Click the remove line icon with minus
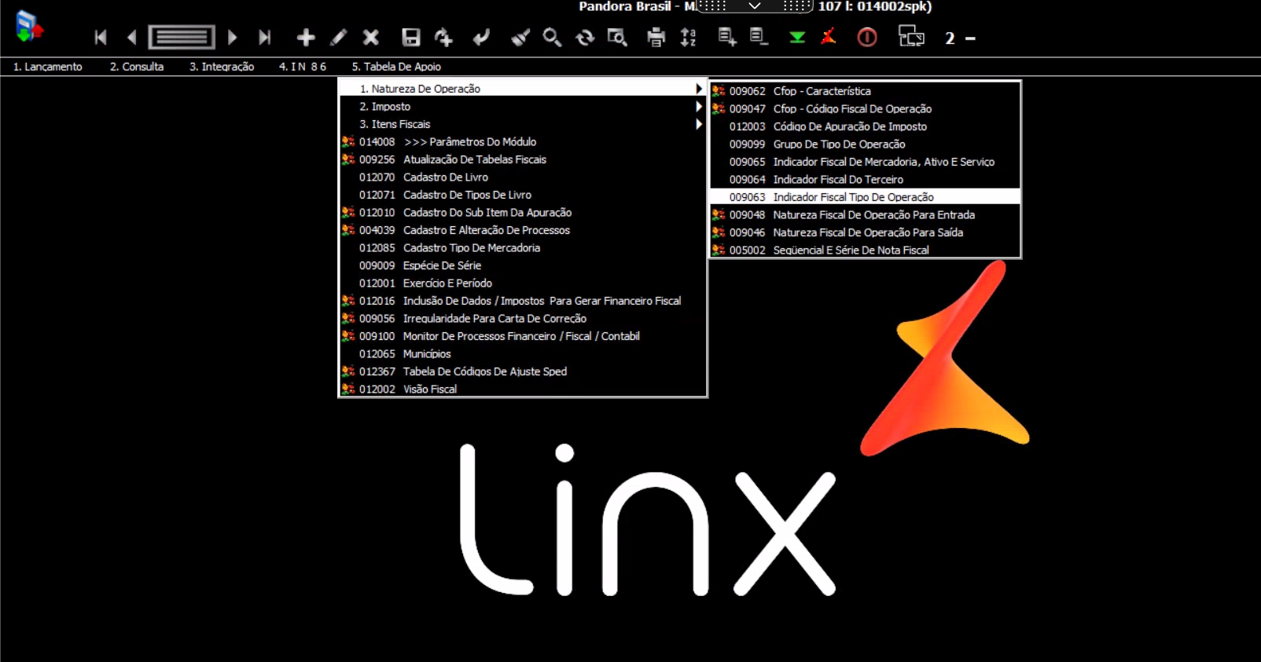Viewport: 1261px width, 662px height. pos(759,37)
